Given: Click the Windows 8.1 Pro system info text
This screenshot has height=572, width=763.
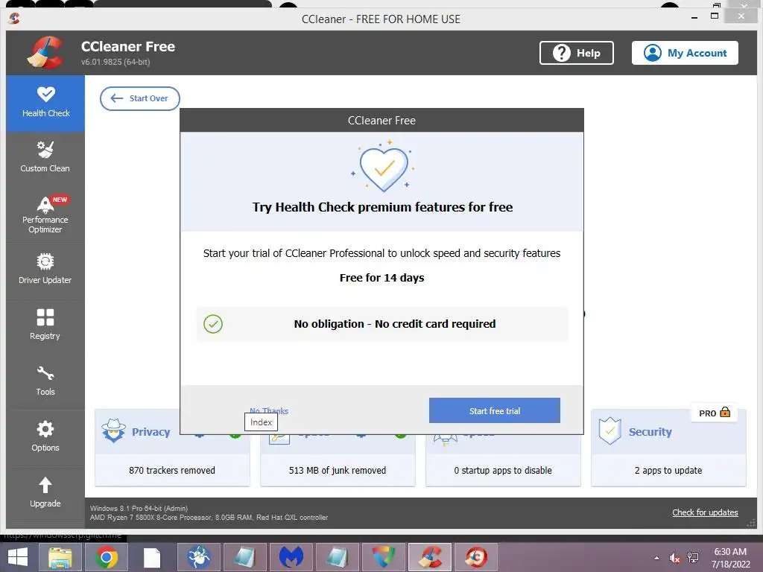Looking at the screenshot, I should (139, 508).
